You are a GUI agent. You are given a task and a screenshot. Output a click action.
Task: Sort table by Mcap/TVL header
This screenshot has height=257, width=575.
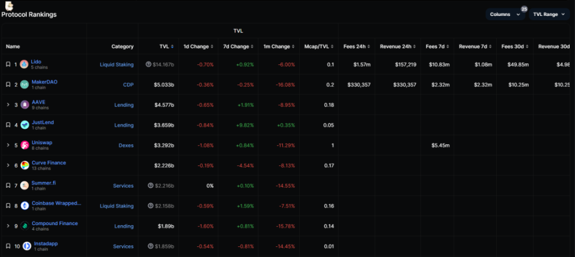(319, 47)
